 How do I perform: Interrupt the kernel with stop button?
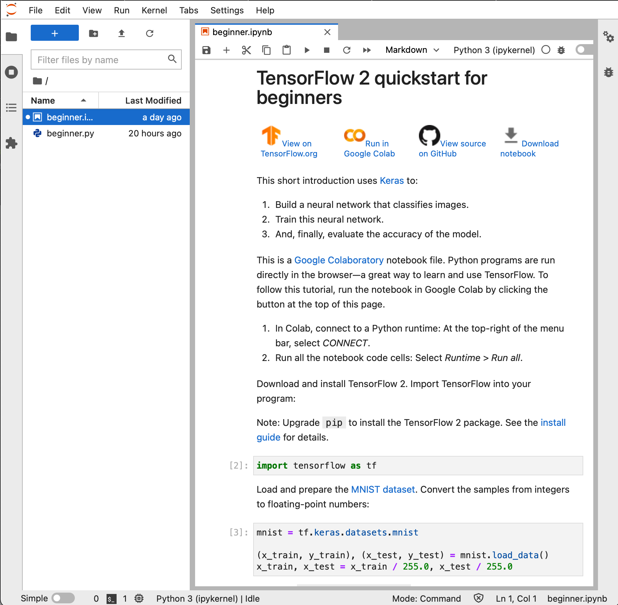point(327,50)
